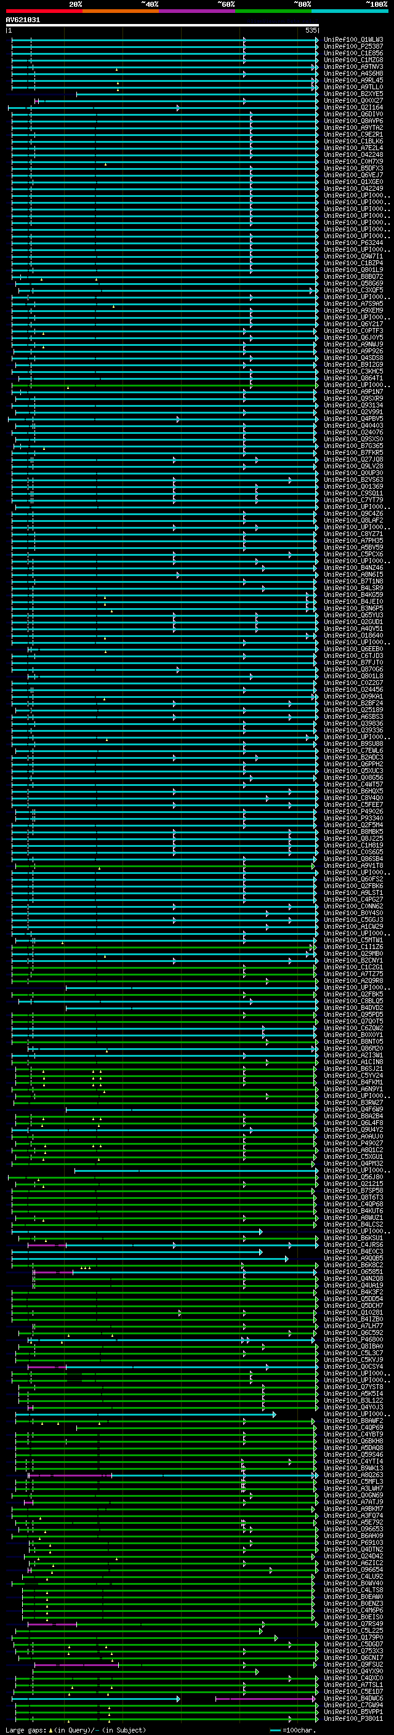Click the red 20% legend color segment
394x1735 pixels.
44,12
